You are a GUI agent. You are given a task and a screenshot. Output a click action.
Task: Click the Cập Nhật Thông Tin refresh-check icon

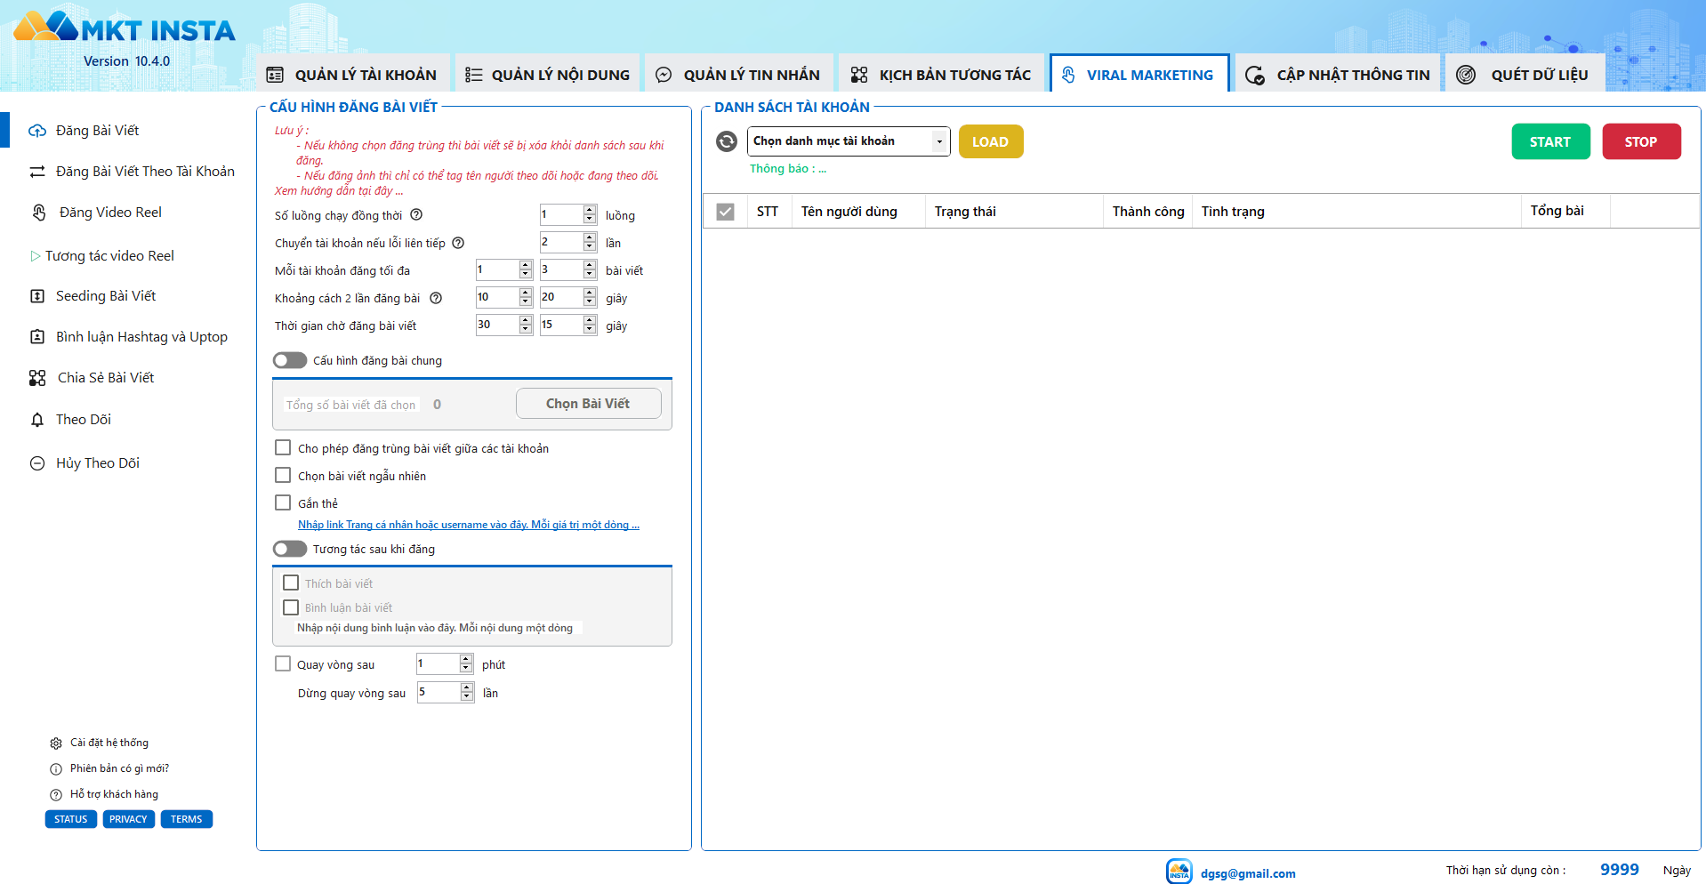click(x=1255, y=76)
